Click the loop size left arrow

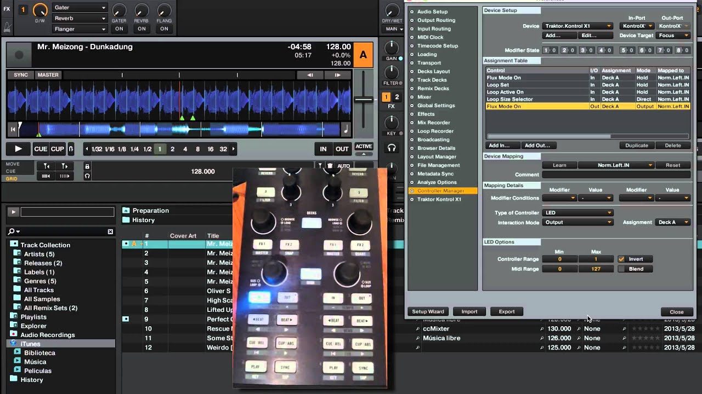click(x=87, y=149)
